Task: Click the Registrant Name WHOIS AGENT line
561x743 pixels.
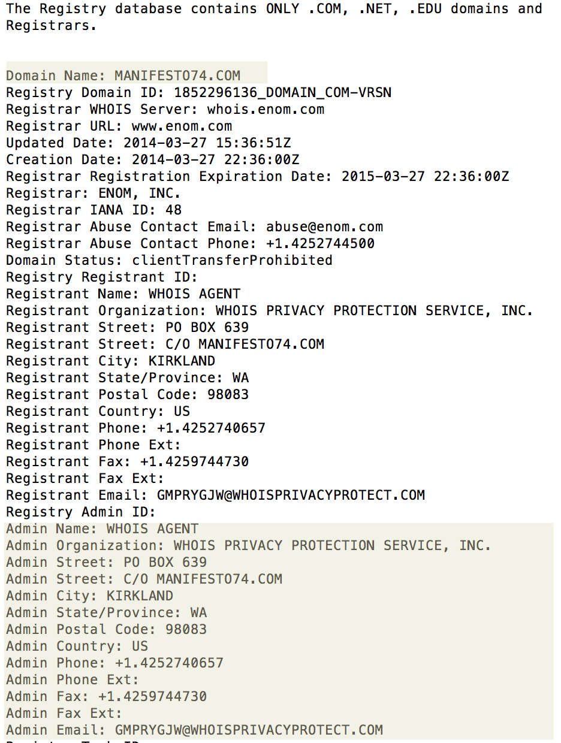Action: [123, 294]
